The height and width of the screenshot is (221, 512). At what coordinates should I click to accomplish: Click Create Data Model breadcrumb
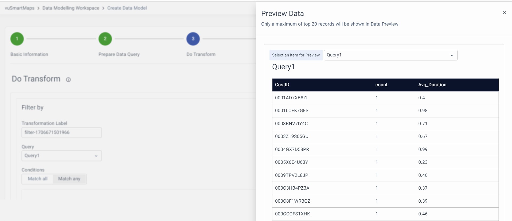coord(127,8)
